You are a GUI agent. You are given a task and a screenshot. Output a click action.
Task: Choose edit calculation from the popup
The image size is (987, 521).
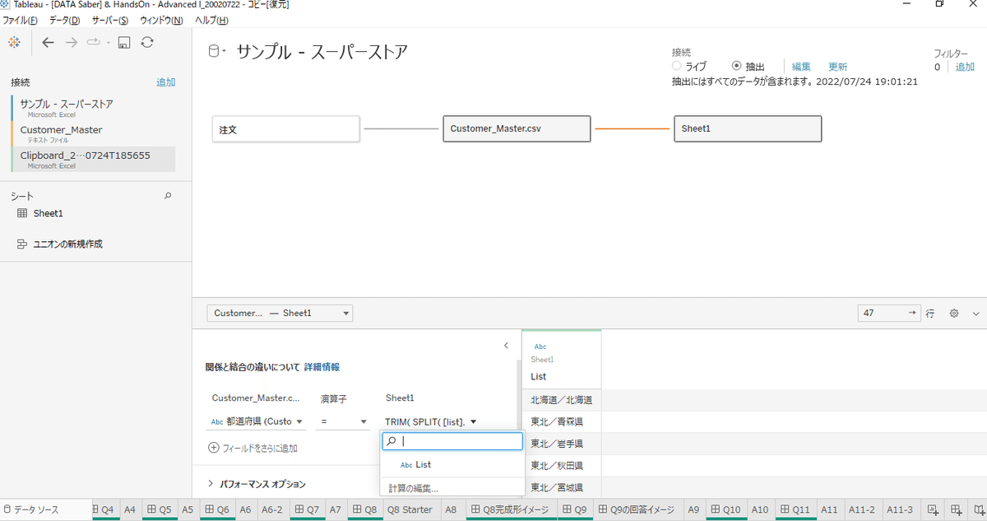tap(413, 488)
